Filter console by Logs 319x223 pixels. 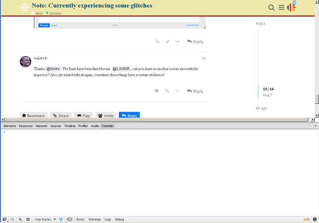tap(108, 219)
